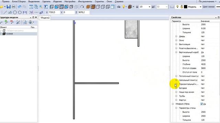
Task: Expand the Окно property row
Action: point(176,40)
